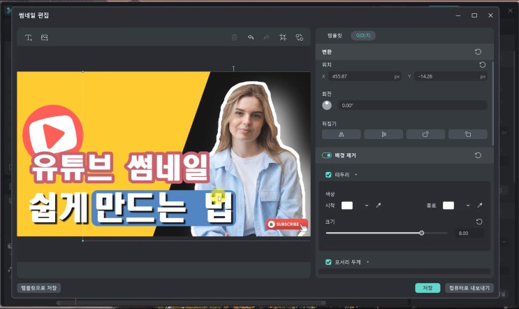Select the add image tool

[44, 38]
